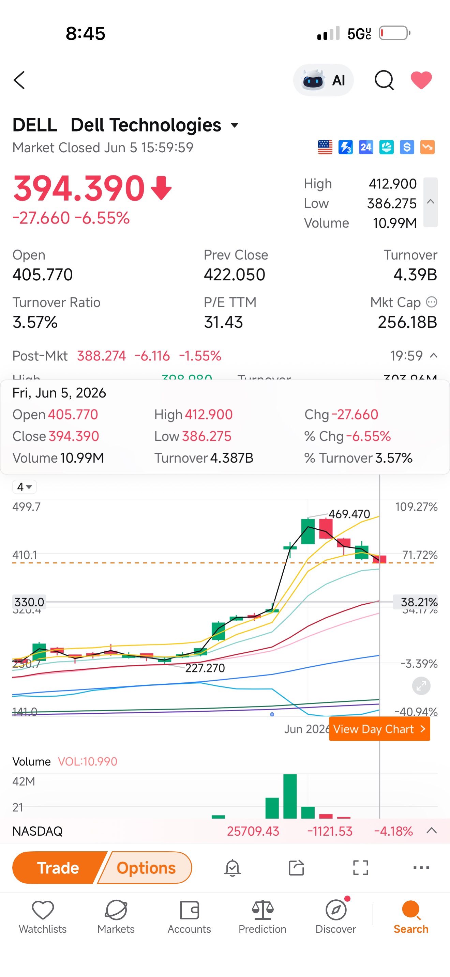450x977 pixels.
Task: Tap the blue lightning bolt badge
Action: [345, 147]
